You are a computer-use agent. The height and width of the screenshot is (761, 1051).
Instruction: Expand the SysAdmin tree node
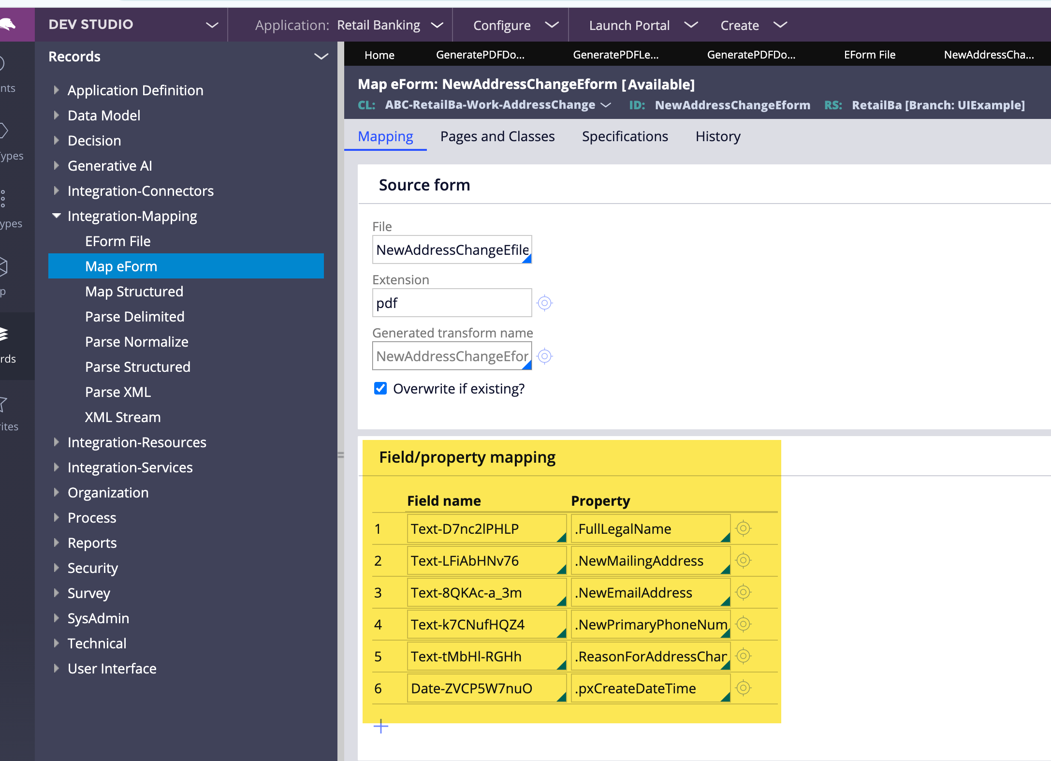pyautogui.click(x=56, y=618)
